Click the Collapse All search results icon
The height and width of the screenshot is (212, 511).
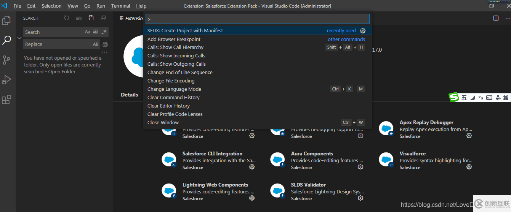(103, 18)
